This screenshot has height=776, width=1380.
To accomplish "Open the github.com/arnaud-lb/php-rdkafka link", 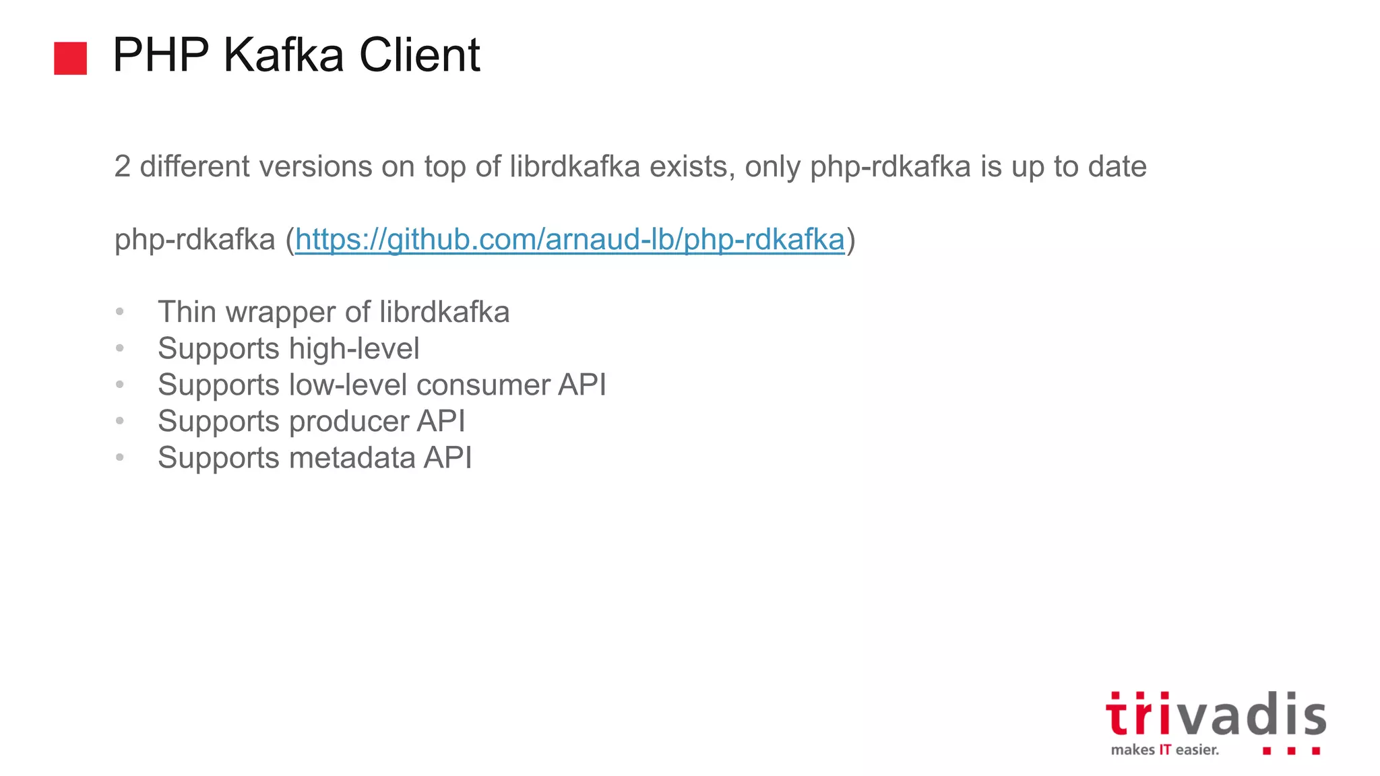I will [569, 239].
